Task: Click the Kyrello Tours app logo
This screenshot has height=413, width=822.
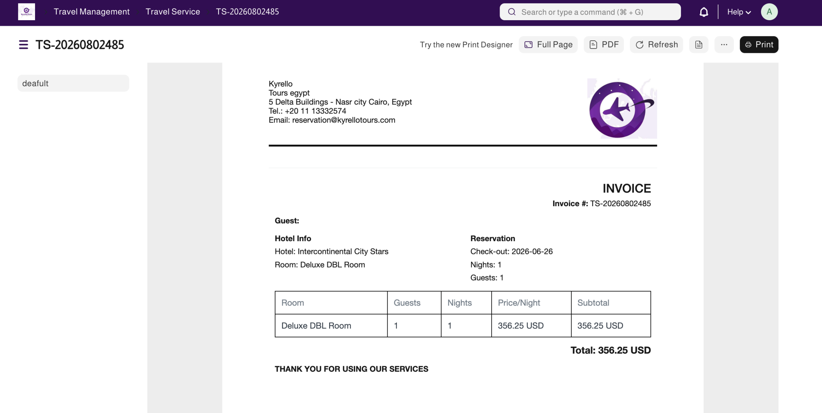Action: [26, 12]
